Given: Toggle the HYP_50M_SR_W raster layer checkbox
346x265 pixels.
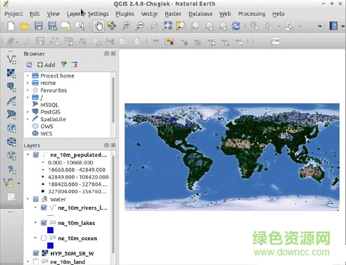Looking at the screenshot, I should tap(36, 253).
